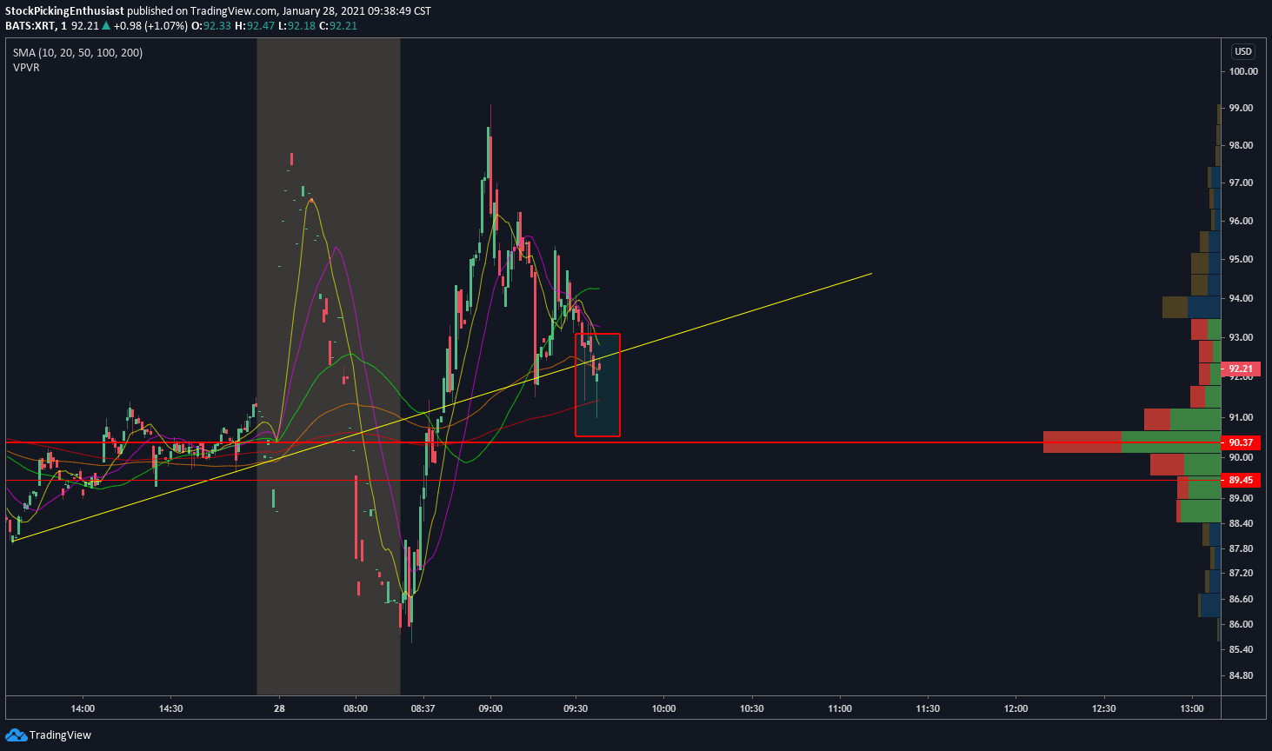Screen dimensions: 1272x751
Task: Click the 09:30 time axis label
Action: tap(576, 708)
